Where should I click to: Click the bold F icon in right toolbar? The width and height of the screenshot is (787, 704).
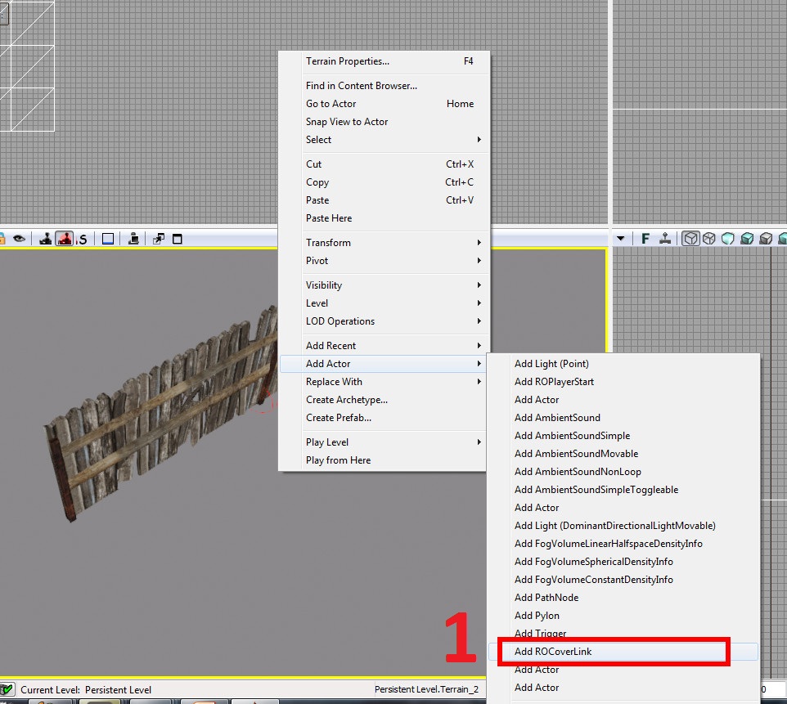pos(645,239)
